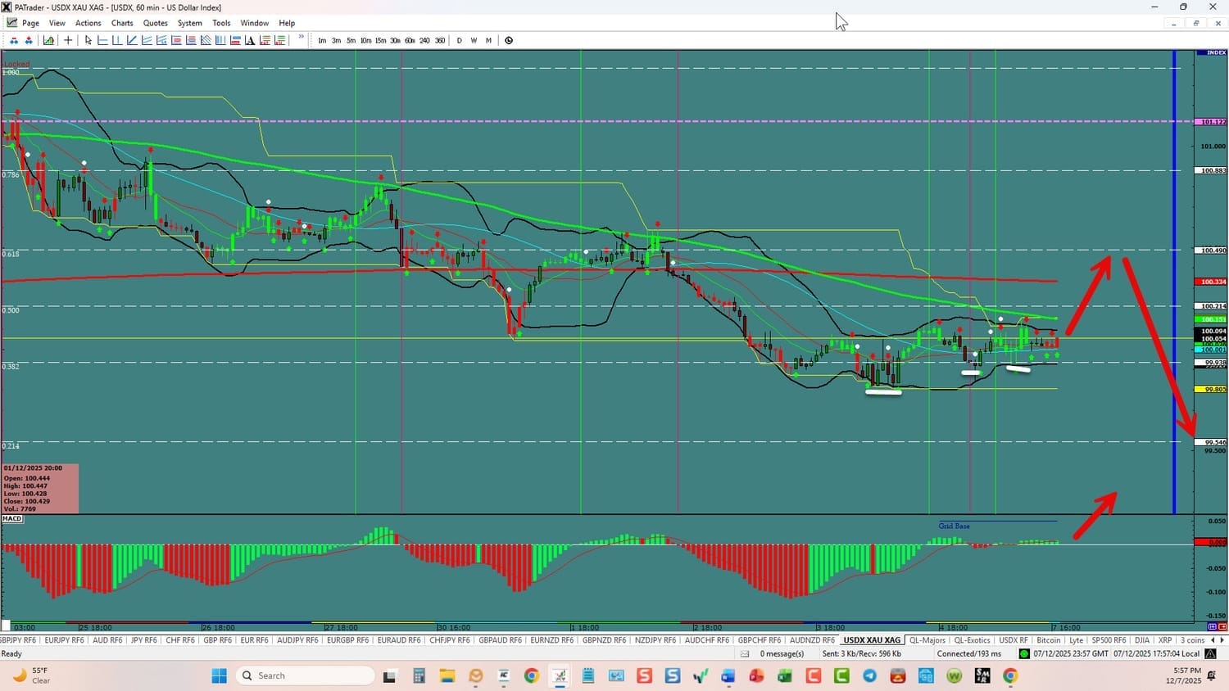1229x691 pixels.
Task: Switch chart to daily (D) timeframe
Action: (459, 40)
